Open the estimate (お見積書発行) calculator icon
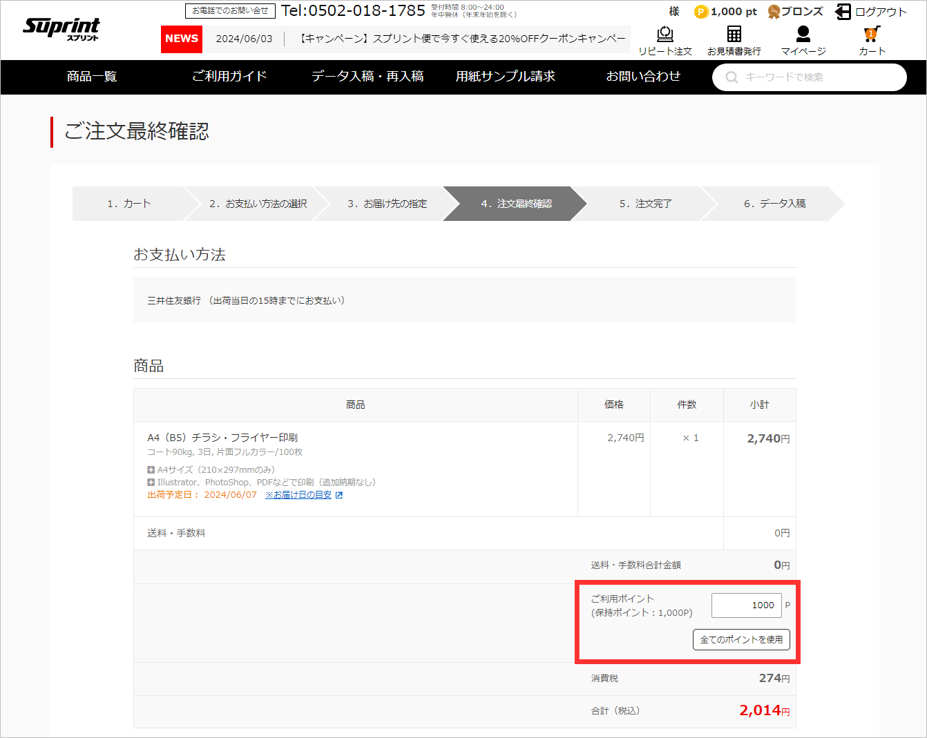The width and height of the screenshot is (927, 738). point(734,35)
